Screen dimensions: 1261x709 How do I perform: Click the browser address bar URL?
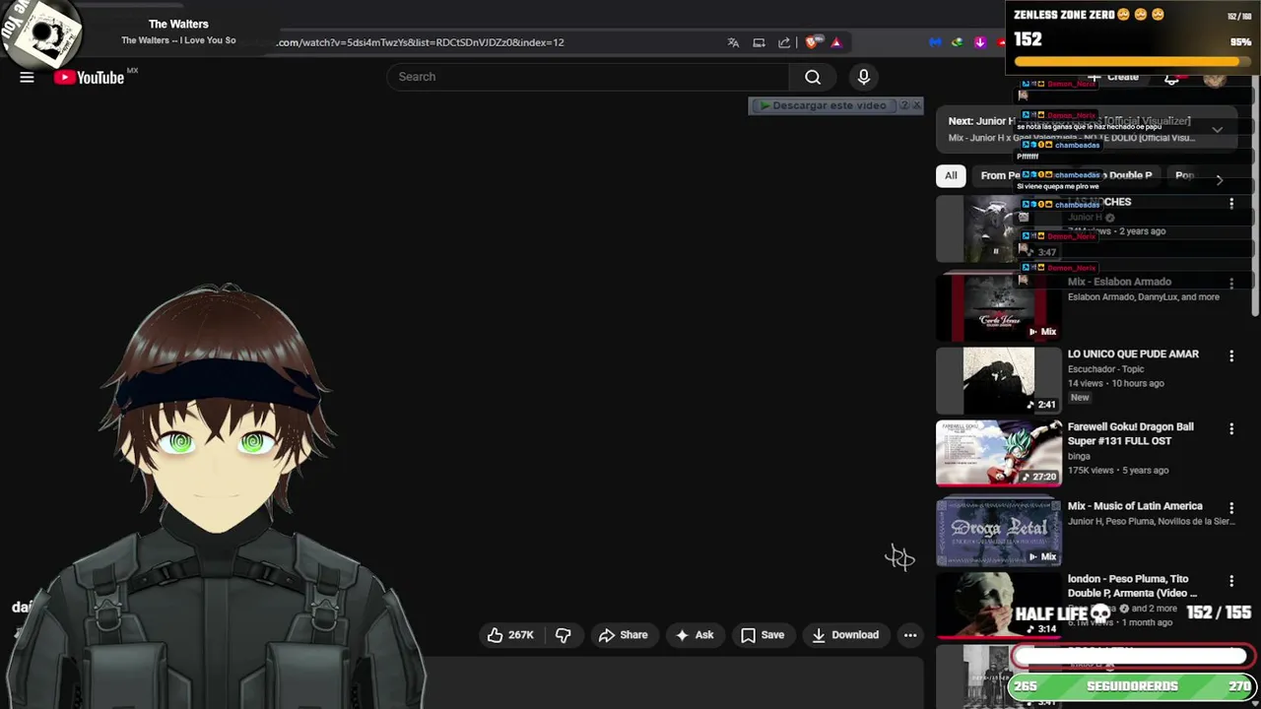(x=421, y=42)
